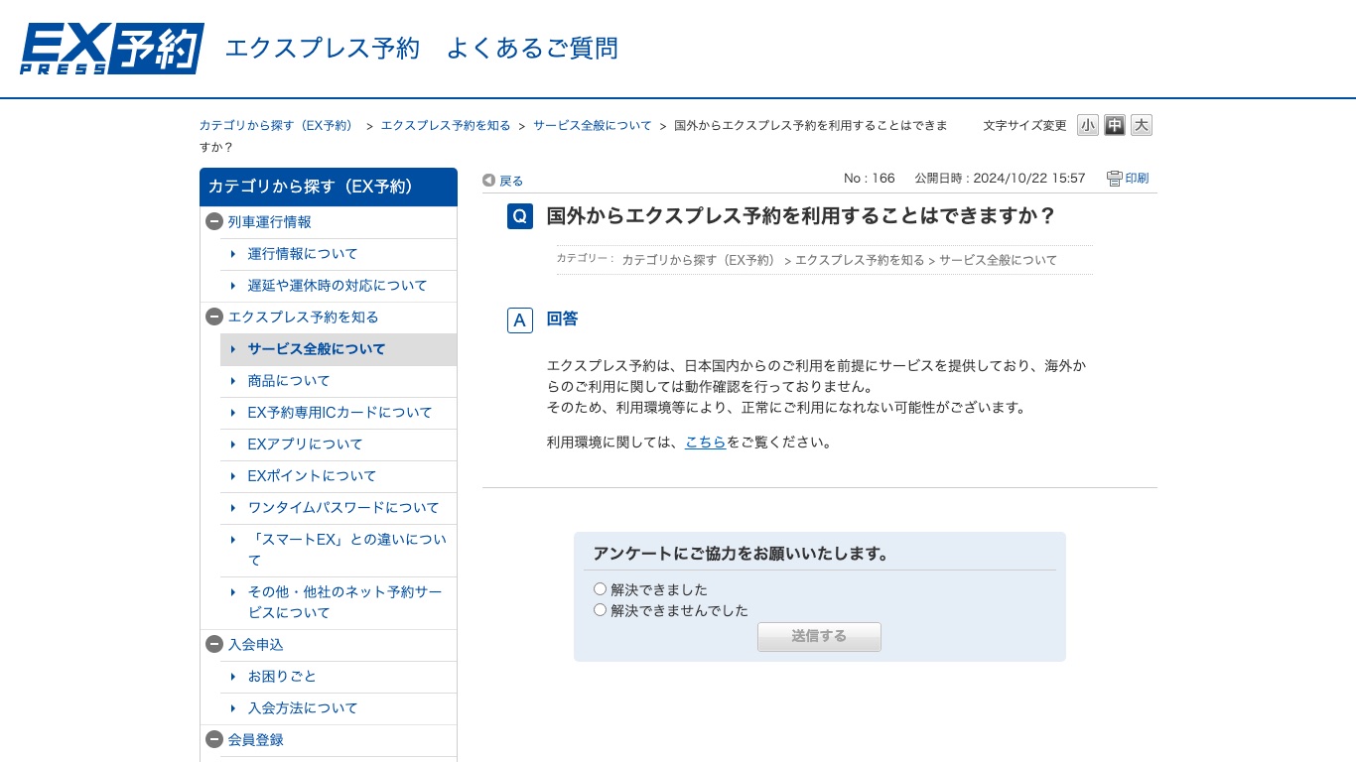Set font size to large (大)
The width and height of the screenshot is (1356, 762).
point(1142,125)
